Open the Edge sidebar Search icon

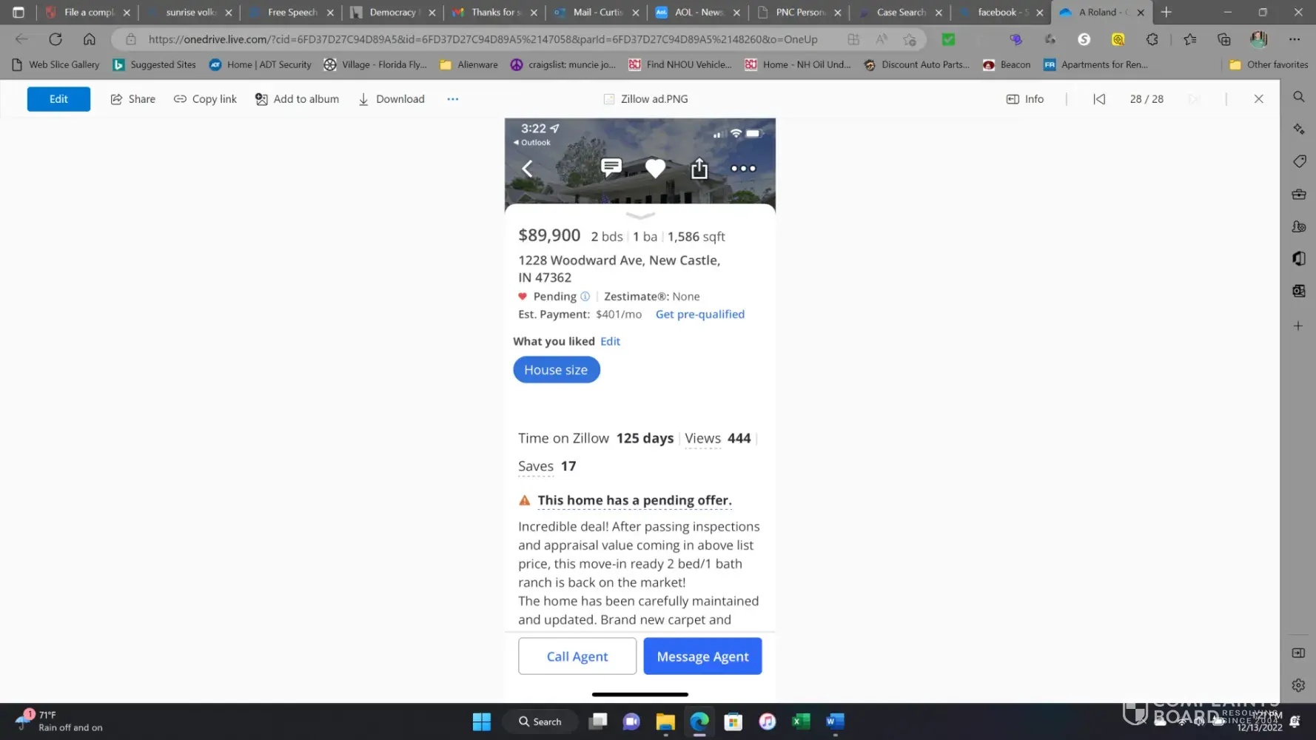(1299, 97)
